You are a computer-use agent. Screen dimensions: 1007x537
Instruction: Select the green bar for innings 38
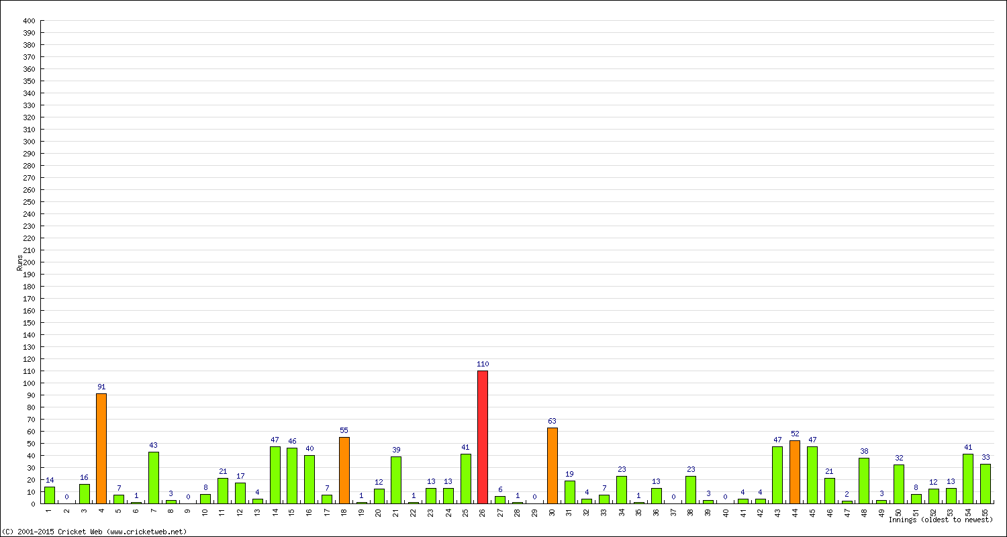(691, 489)
